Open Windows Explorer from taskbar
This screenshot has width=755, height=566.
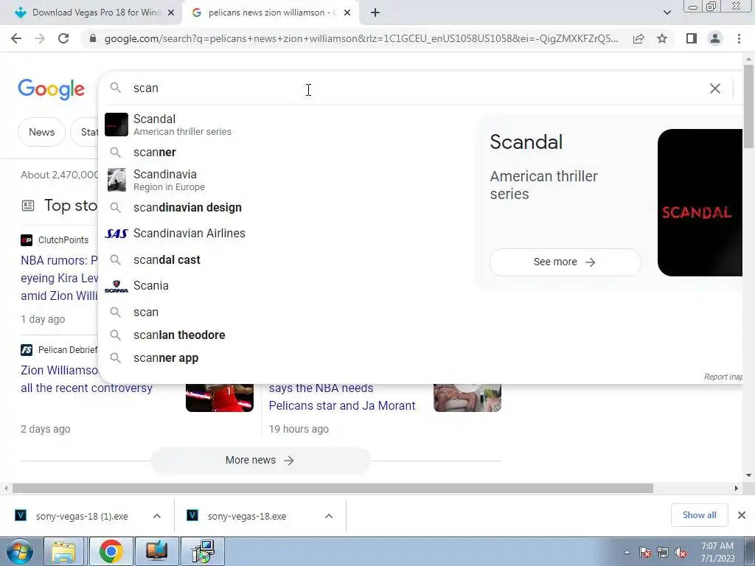pyautogui.click(x=63, y=551)
